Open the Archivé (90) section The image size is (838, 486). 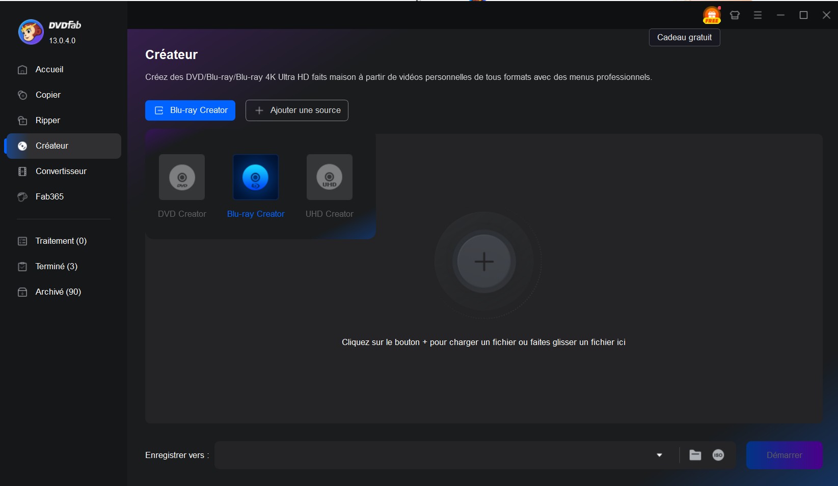(x=58, y=292)
